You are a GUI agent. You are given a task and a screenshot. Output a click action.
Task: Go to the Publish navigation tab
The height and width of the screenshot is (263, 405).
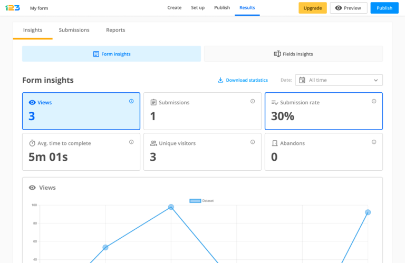pos(222,8)
